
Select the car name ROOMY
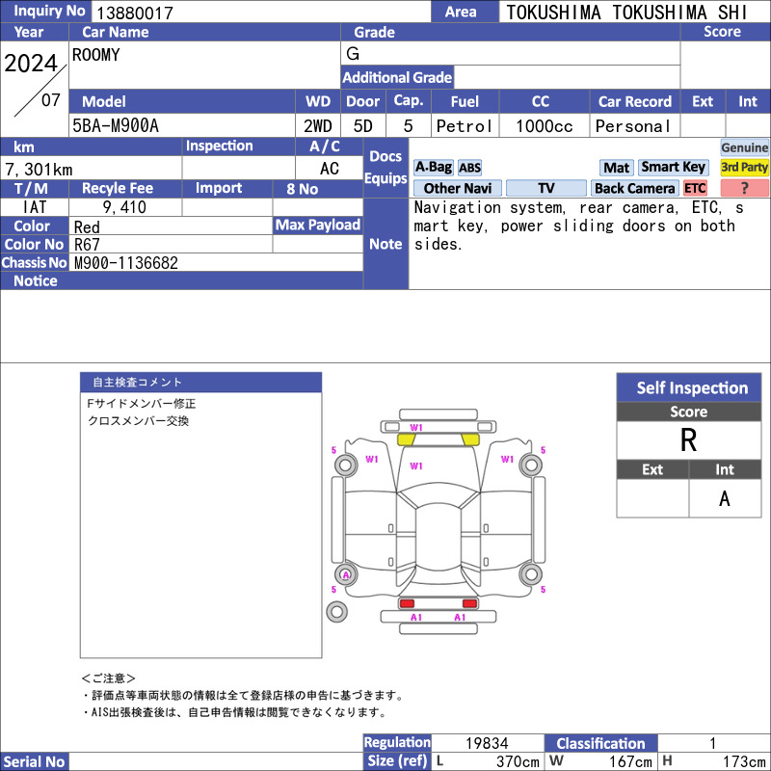coord(95,55)
